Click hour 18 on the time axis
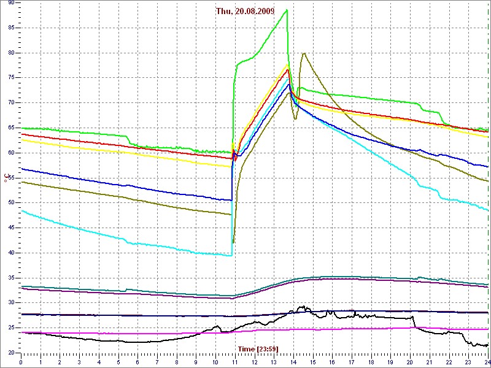Viewport: 491px width, 368px height. tap(371, 362)
